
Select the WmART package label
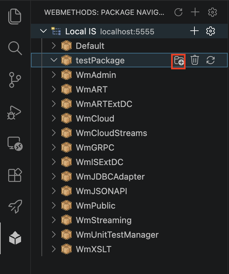[x=91, y=89]
